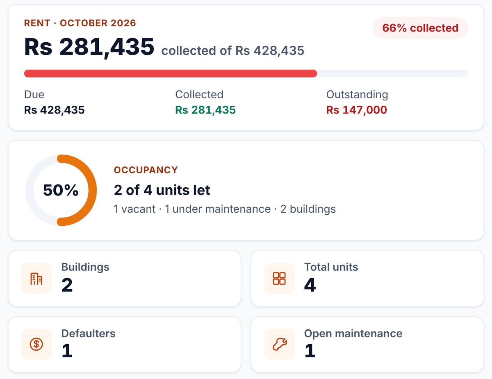Click the Due value Rs 428,435
The height and width of the screenshot is (379, 492).
55,110
